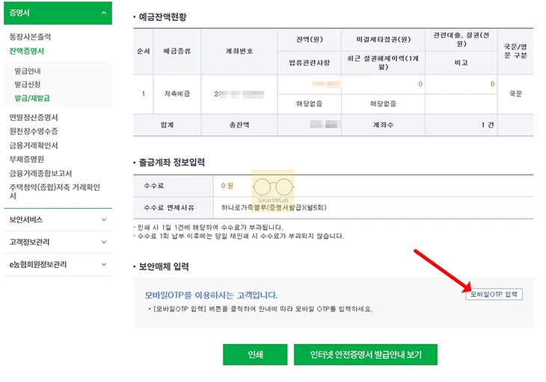Select 발급/재발급 submenu item
Viewport: 546px width, 382px height.
click(32, 98)
